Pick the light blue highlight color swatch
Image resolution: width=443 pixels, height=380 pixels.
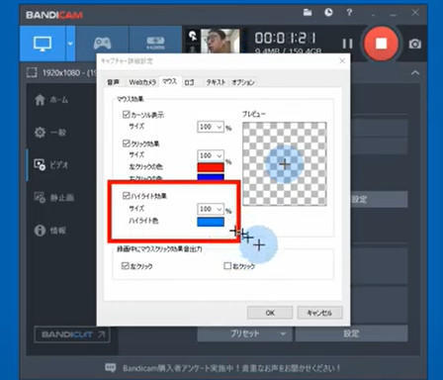(x=211, y=222)
